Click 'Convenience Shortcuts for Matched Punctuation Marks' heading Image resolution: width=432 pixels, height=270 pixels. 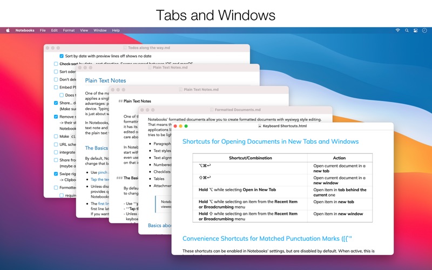267,239
